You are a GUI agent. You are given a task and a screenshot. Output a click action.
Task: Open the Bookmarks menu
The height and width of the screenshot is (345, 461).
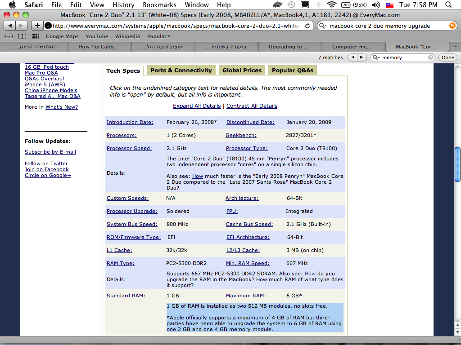point(160,4)
